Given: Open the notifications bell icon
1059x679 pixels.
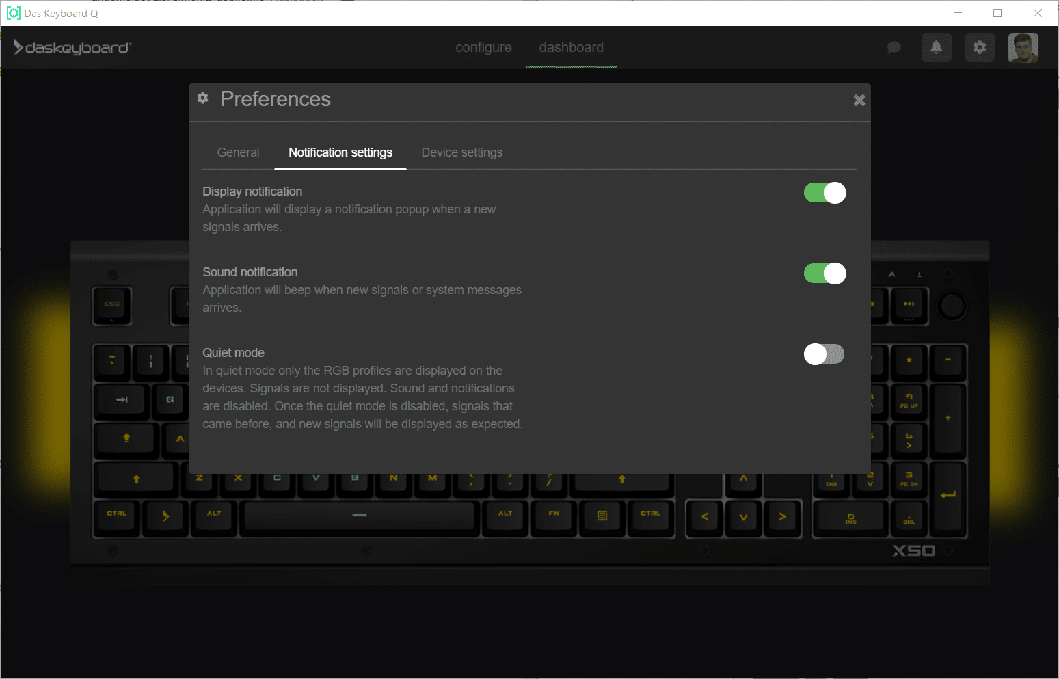Looking at the screenshot, I should pos(936,47).
